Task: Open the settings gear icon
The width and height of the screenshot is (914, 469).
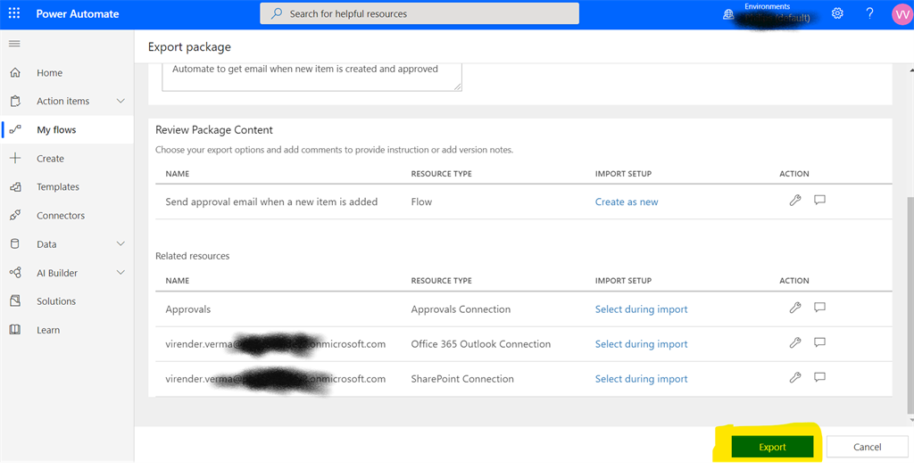Action: point(837,13)
